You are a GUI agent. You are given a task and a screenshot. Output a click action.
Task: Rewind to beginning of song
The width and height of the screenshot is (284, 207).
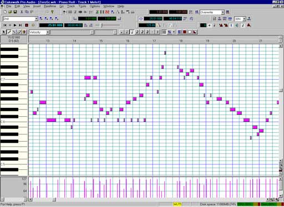[5, 25]
